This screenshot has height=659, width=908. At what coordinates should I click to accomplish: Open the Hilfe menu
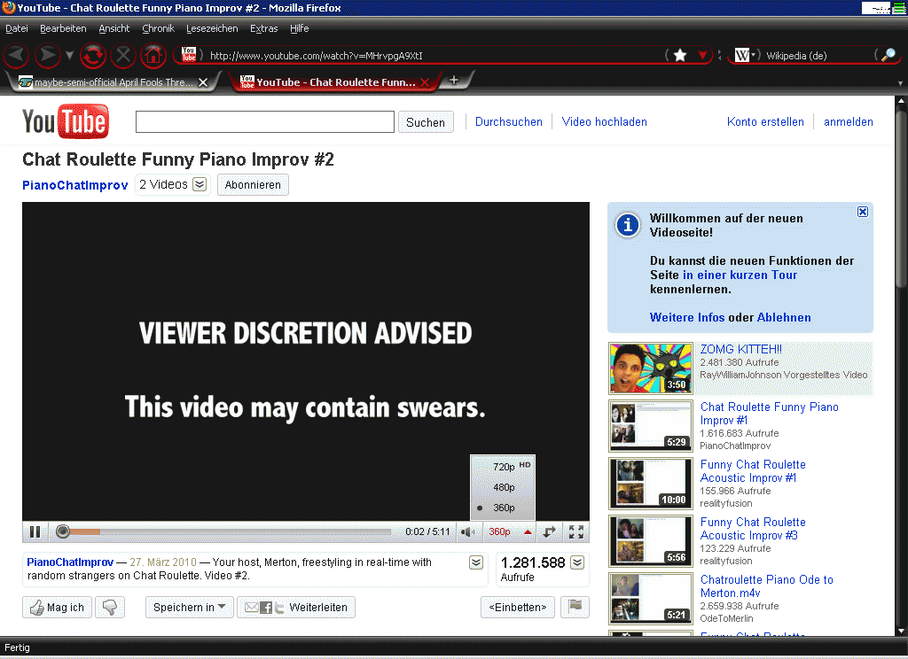click(x=300, y=28)
